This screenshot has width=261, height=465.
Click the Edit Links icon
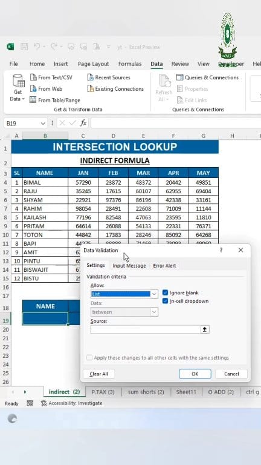tap(179, 100)
